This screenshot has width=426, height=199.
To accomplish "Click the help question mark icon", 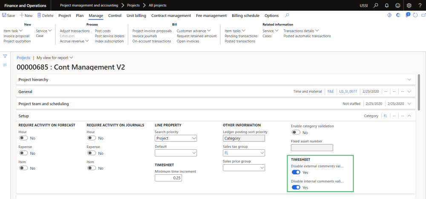I will pos(420,6).
